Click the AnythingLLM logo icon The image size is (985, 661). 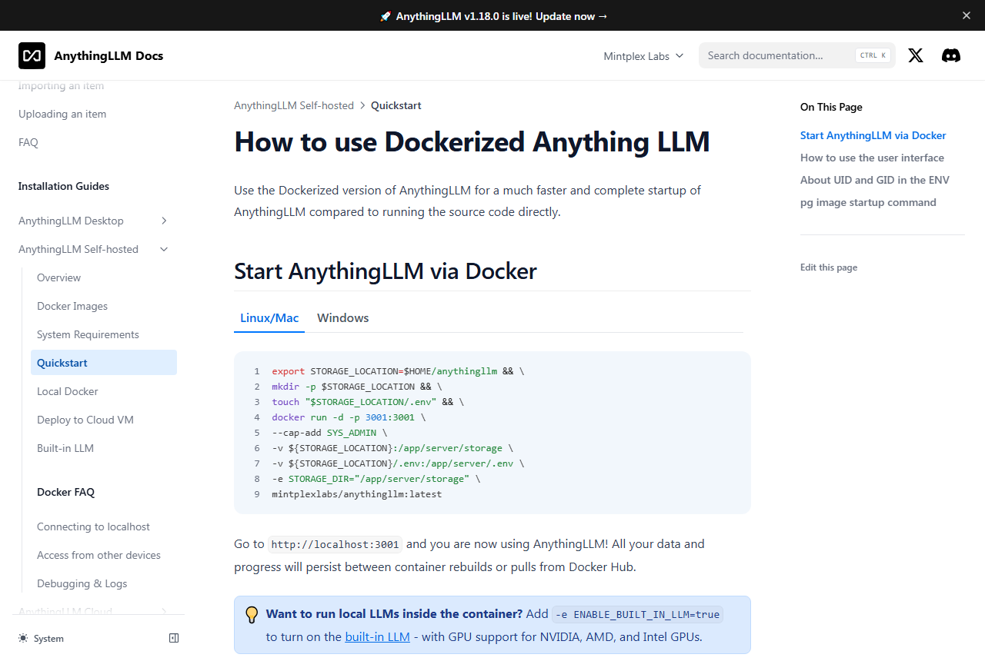point(32,55)
